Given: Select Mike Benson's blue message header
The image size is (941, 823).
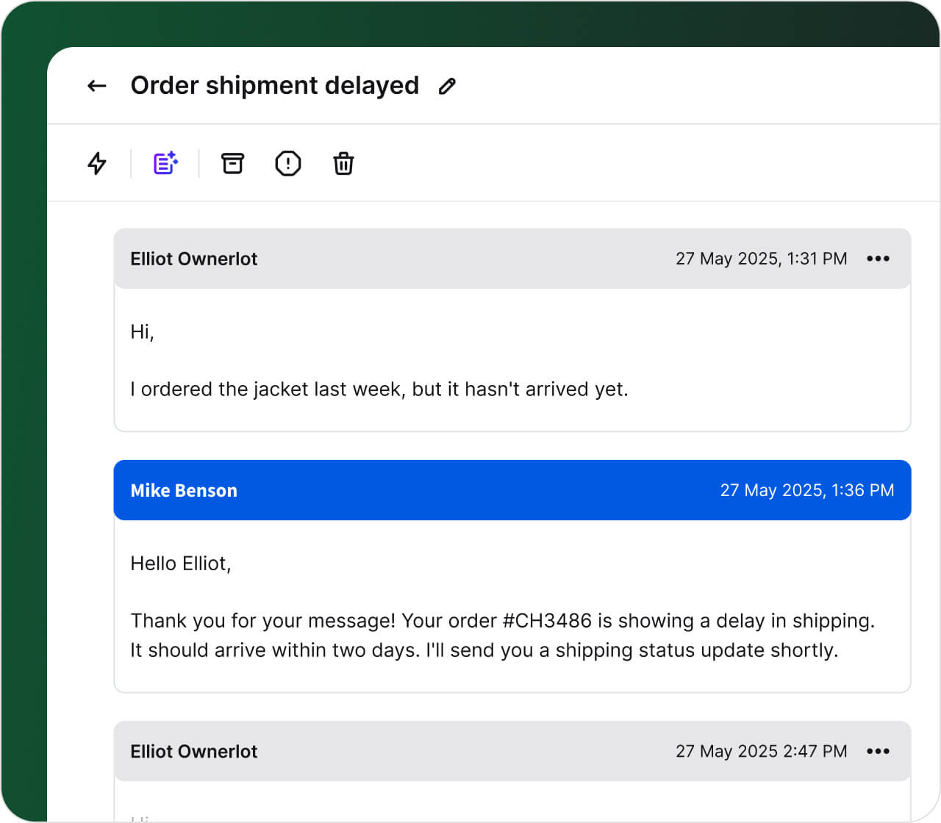Looking at the screenshot, I should tap(512, 490).
